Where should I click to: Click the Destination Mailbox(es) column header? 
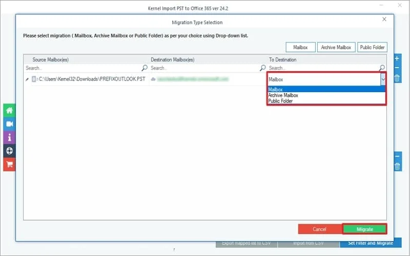(173, 59)
